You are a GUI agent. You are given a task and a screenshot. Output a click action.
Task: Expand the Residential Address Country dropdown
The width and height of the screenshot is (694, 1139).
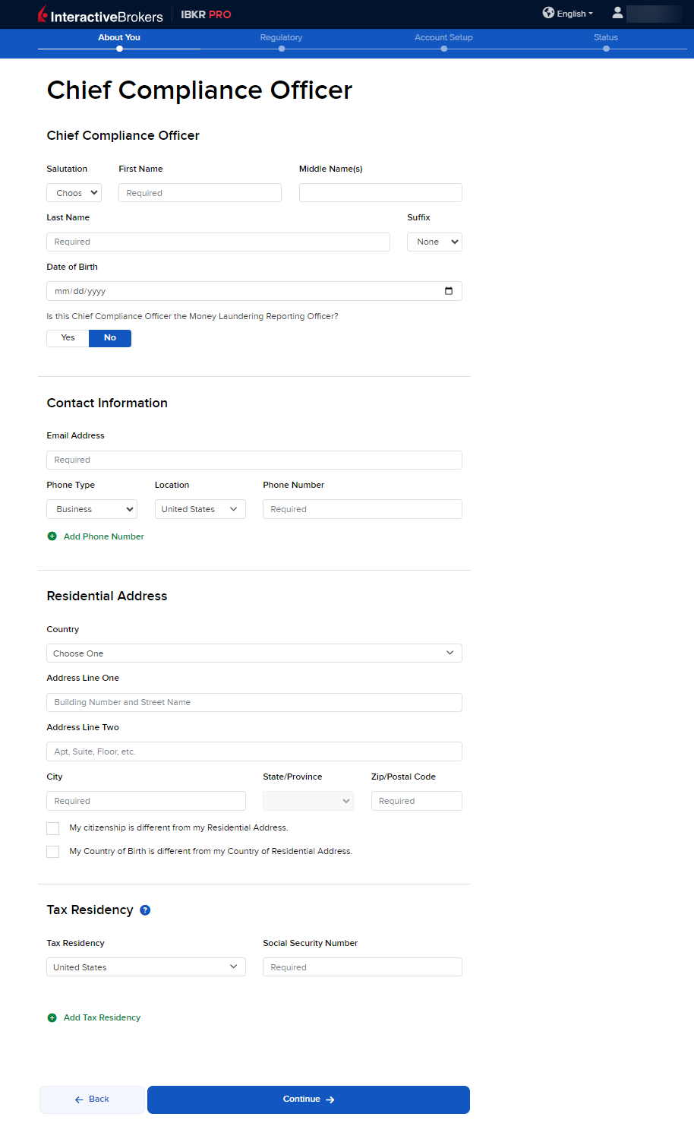254,653
